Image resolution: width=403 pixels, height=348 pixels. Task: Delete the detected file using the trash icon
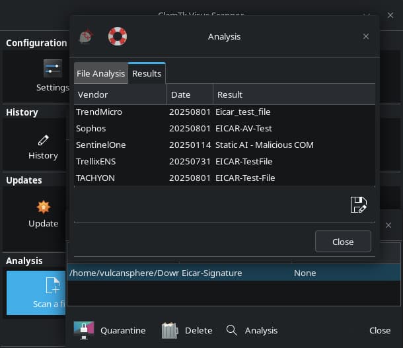tap(187, 330)
